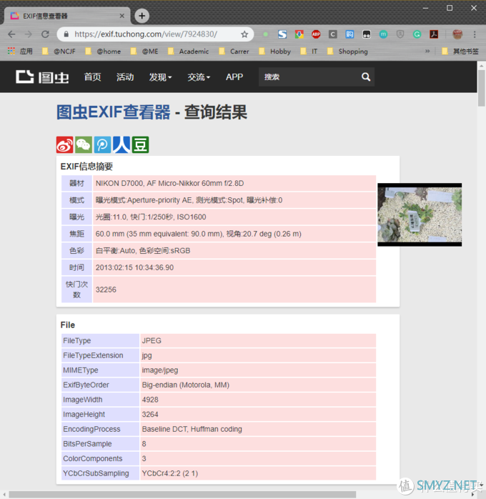Image resolution: width=486 pixels, height=499 pixels.
Task: Click the YCbCrSubSampling label cell
Action: [100, 473]
